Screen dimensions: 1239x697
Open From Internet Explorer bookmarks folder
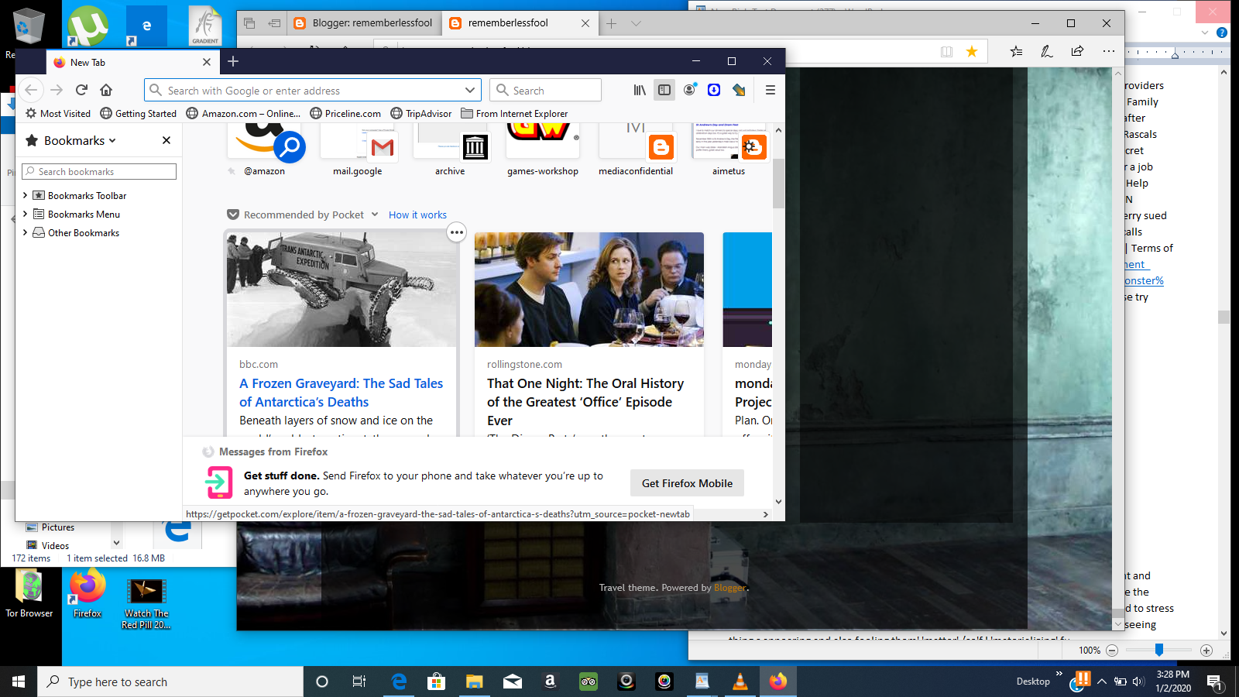(x=514, y=113)
